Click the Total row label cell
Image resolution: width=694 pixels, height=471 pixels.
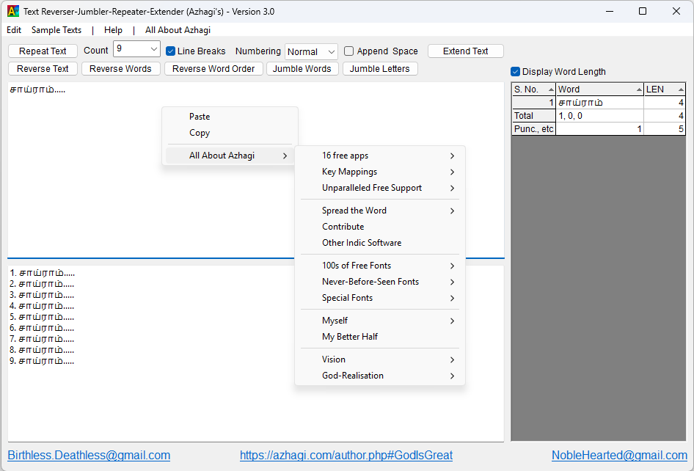[x=534, y=116]
